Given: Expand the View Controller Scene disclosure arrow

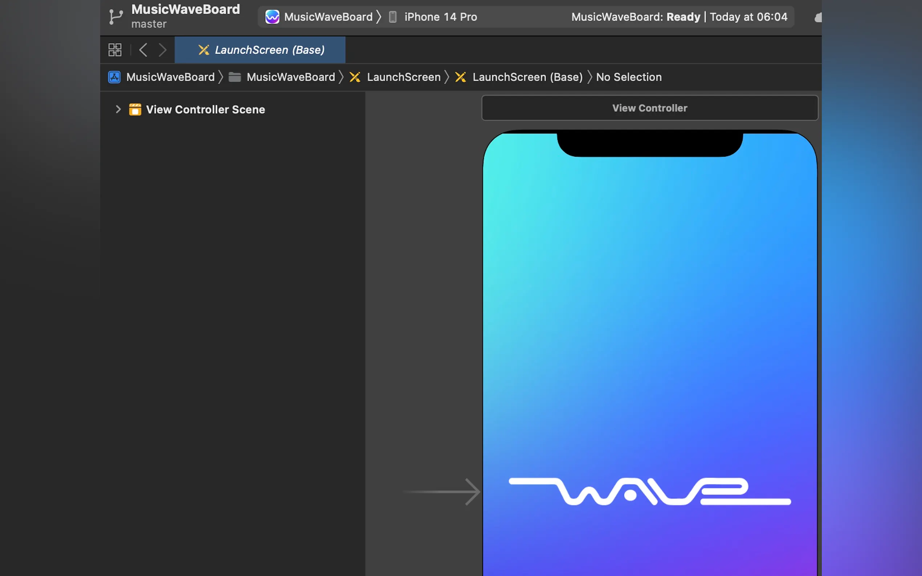Looking at the screenshot, I should (x=118, y=110).
